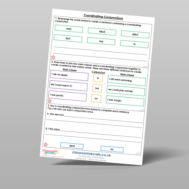Click the clause 'I still went swimming.'

click(x=127, y=80)
